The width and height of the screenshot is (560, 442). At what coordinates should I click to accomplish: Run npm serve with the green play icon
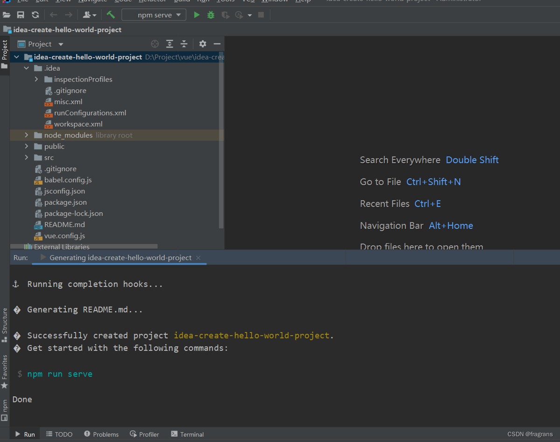pos(196,15)
